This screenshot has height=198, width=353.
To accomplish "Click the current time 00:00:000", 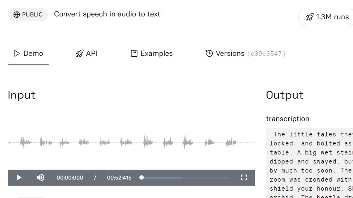I will 70,178.
